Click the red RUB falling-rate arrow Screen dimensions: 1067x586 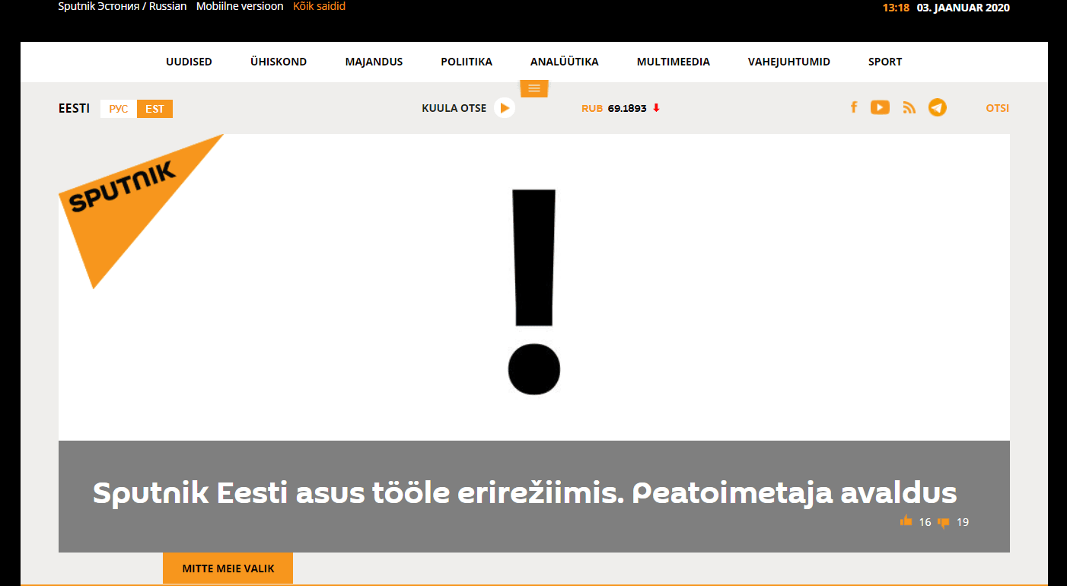(x=655, y=108)
